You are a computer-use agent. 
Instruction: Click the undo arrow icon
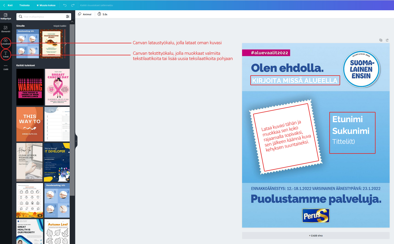point(65,5)
